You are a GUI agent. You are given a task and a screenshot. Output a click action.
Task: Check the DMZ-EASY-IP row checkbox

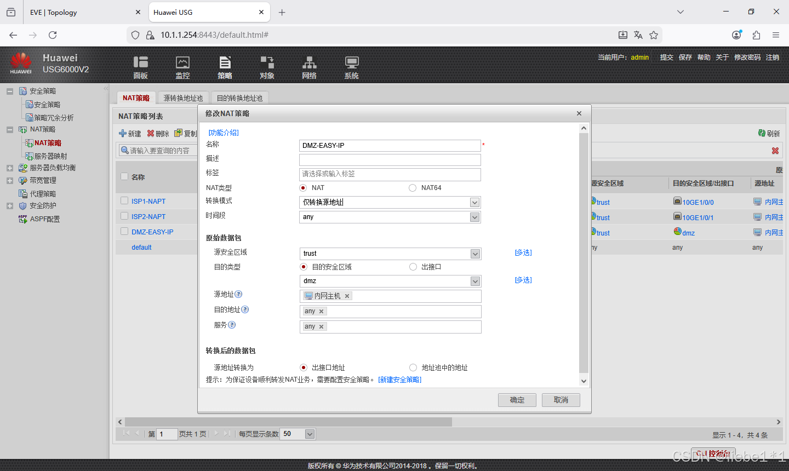coord(124,231)
